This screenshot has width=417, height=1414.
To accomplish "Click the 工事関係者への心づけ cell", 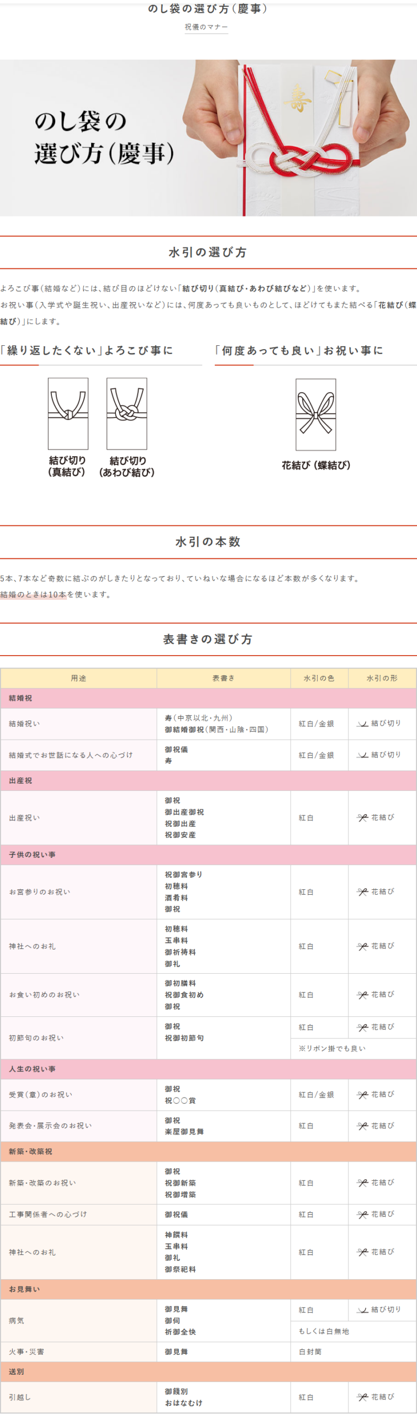I will (x=78, y=1215).
